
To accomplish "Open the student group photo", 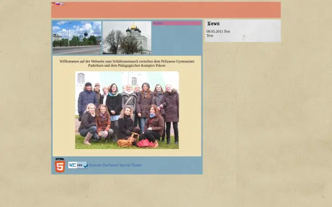I will tap(127, 110).
